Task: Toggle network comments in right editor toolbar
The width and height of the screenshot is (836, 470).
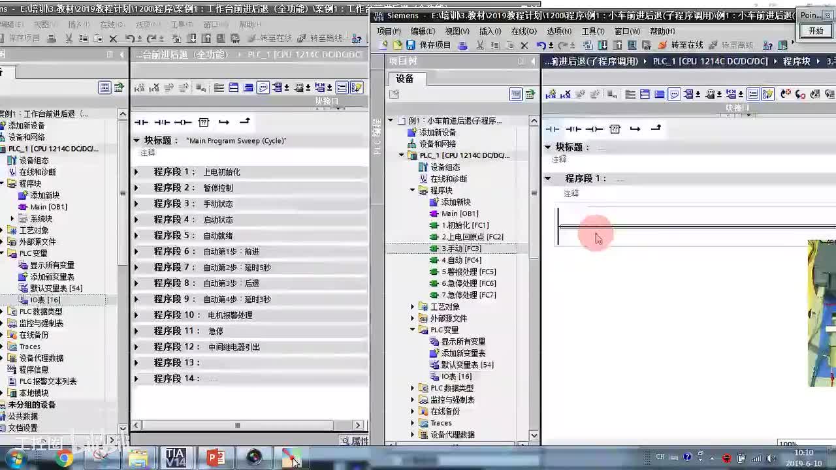Action: tap(675, 94)
